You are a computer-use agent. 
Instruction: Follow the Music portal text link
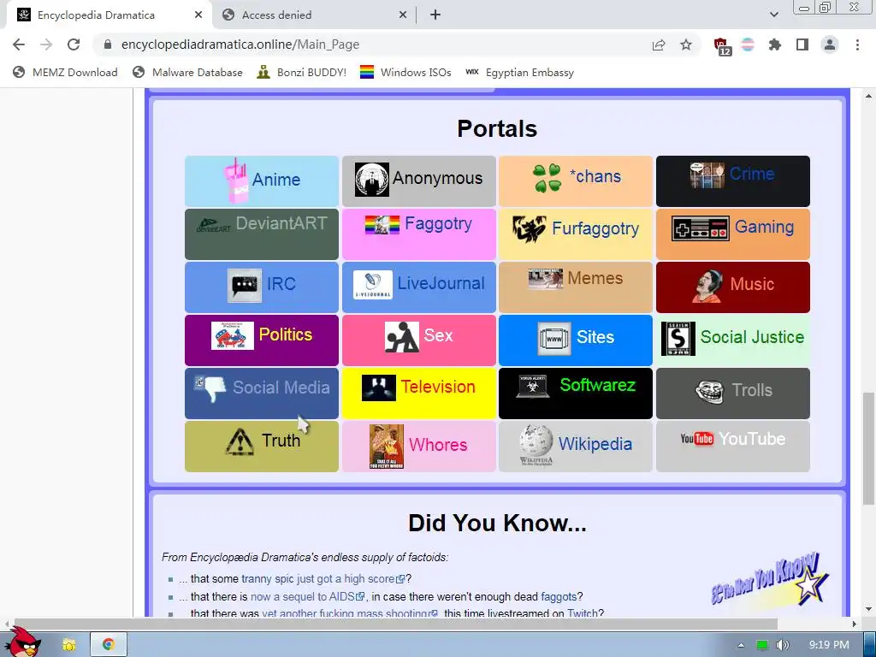coord(752,284)
